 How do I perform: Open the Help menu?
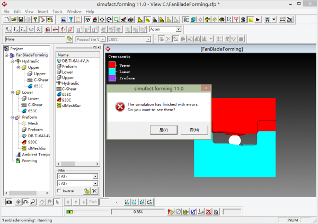pos(90,11)
